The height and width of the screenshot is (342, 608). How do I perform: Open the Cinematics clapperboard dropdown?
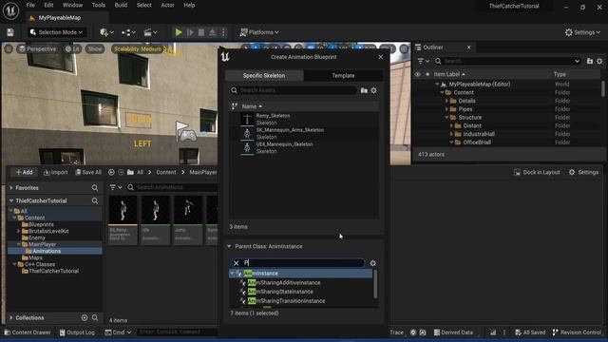tap(150, 32)
